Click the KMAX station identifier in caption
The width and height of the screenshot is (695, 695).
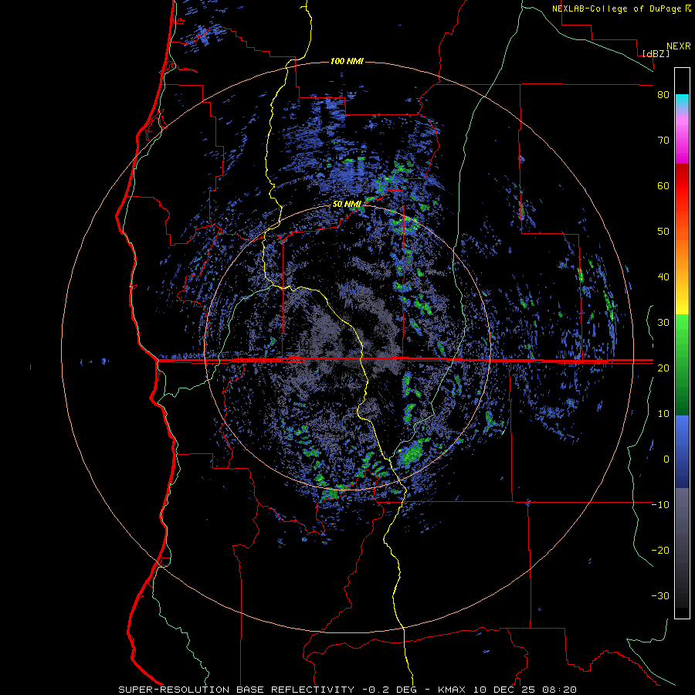pos(452,690)
